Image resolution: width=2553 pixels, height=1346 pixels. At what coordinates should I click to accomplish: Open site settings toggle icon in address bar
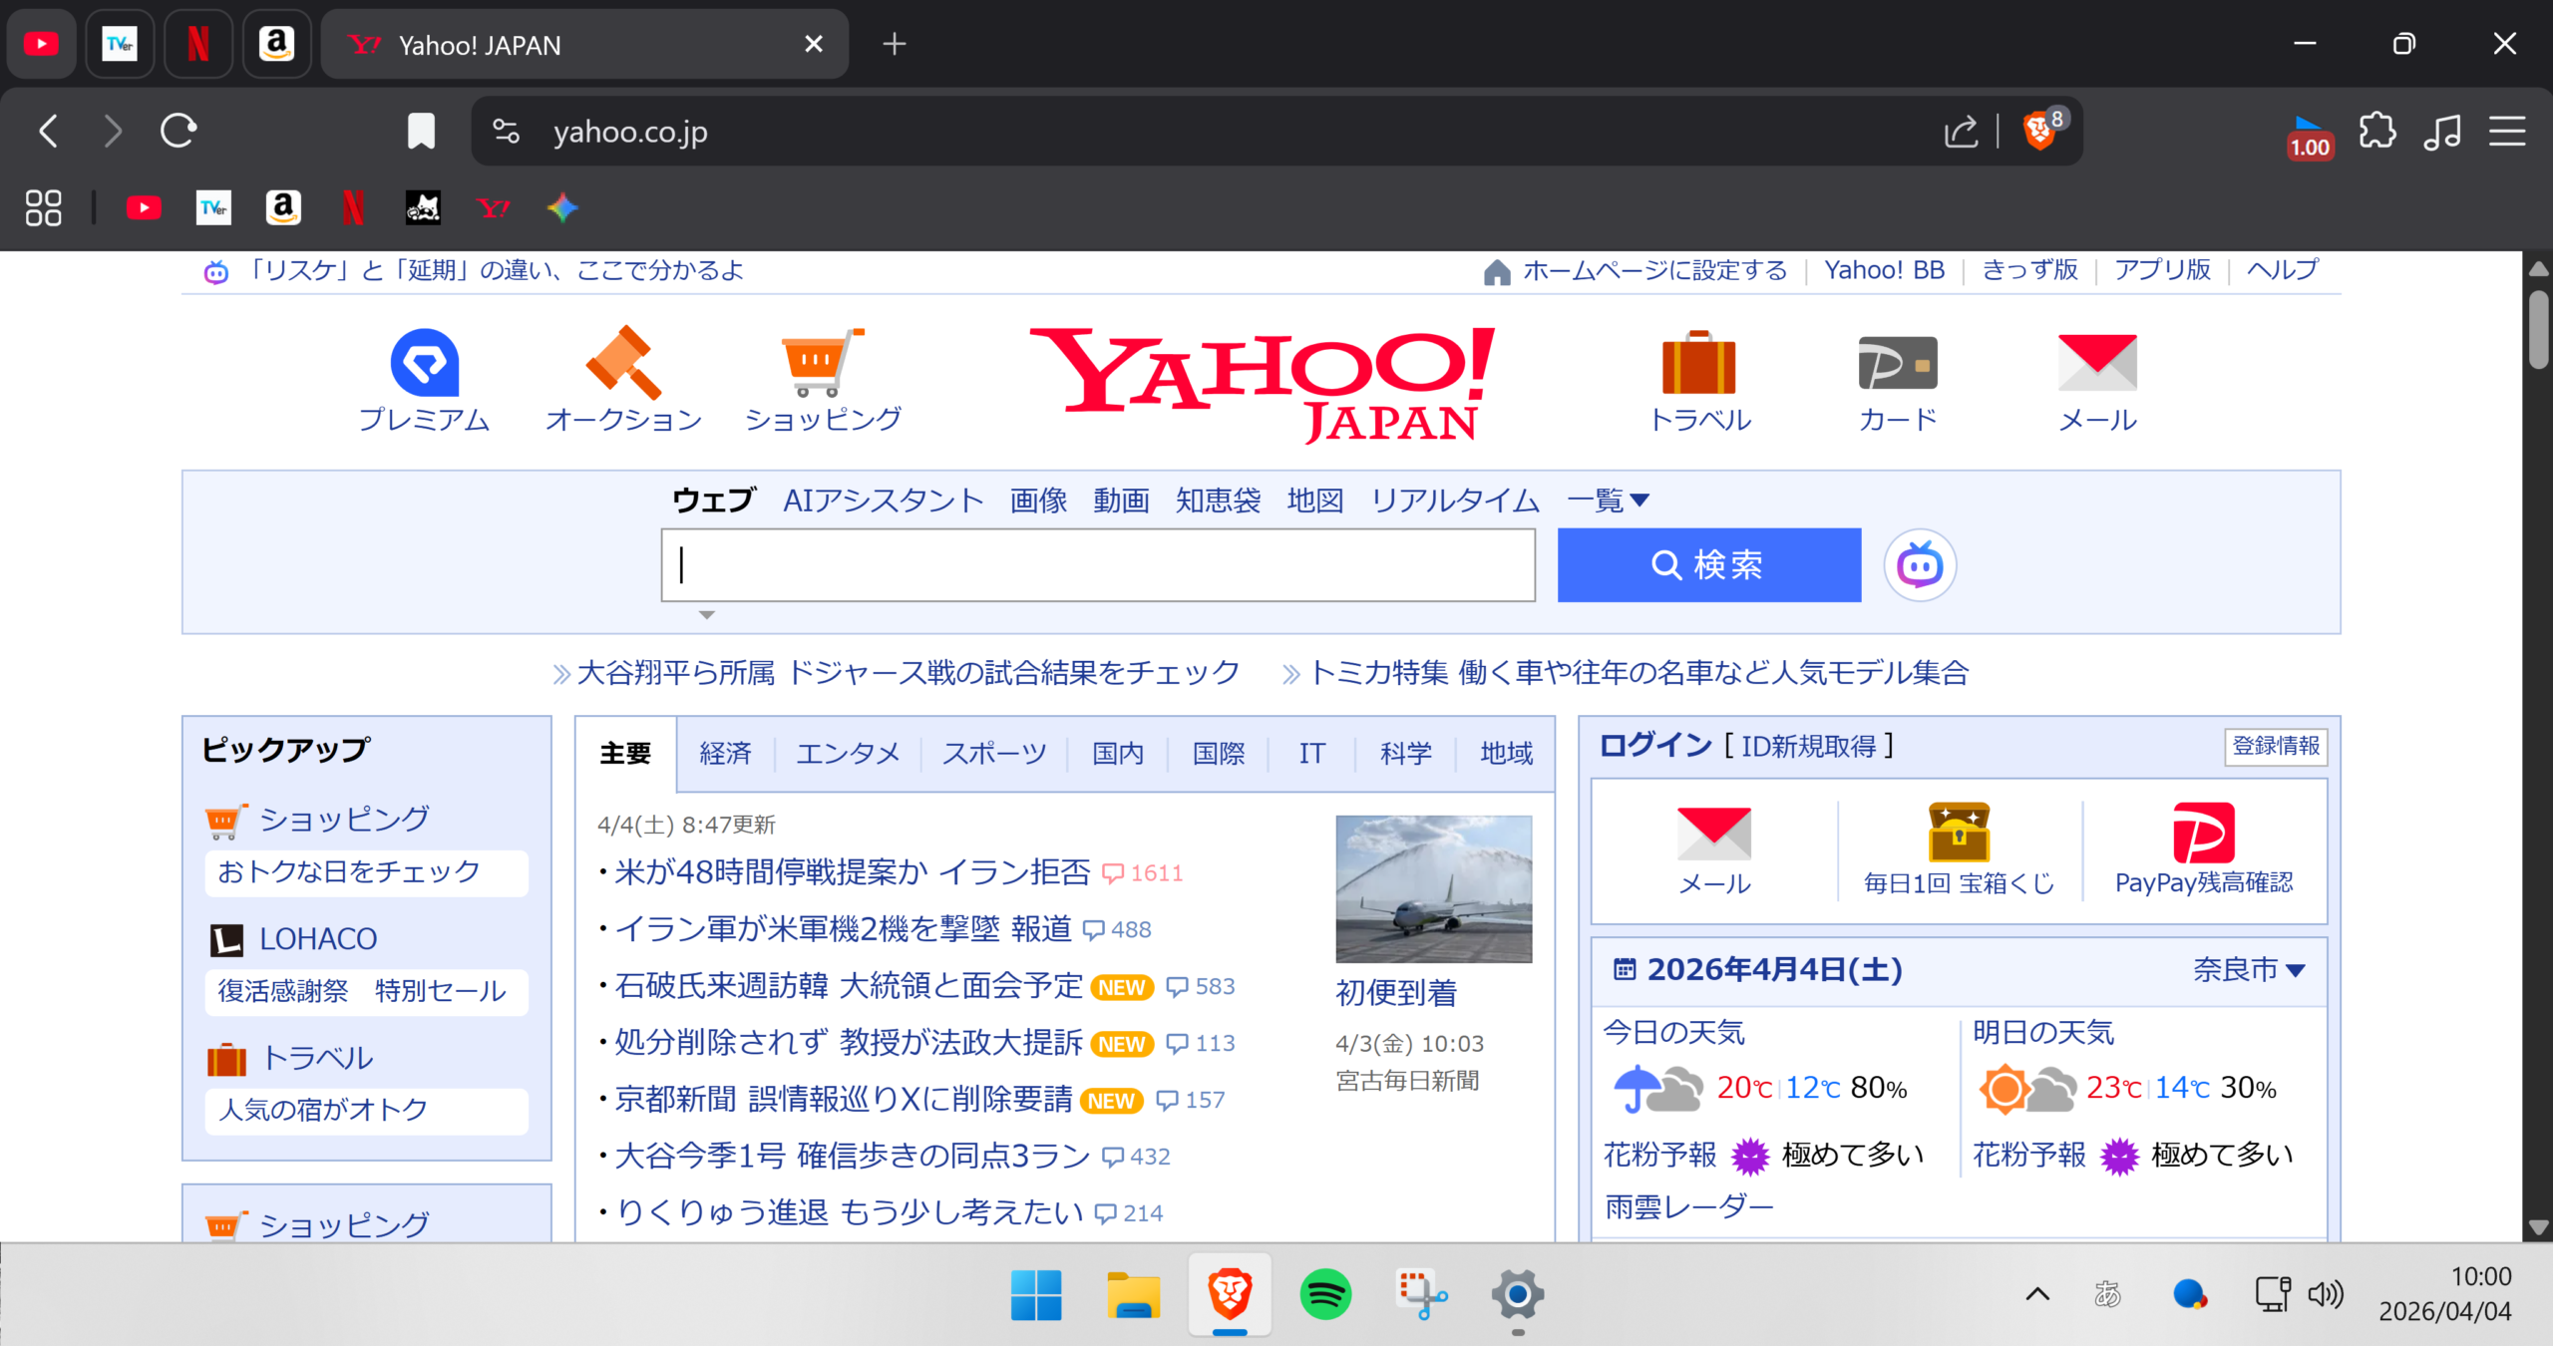(507, 131)
